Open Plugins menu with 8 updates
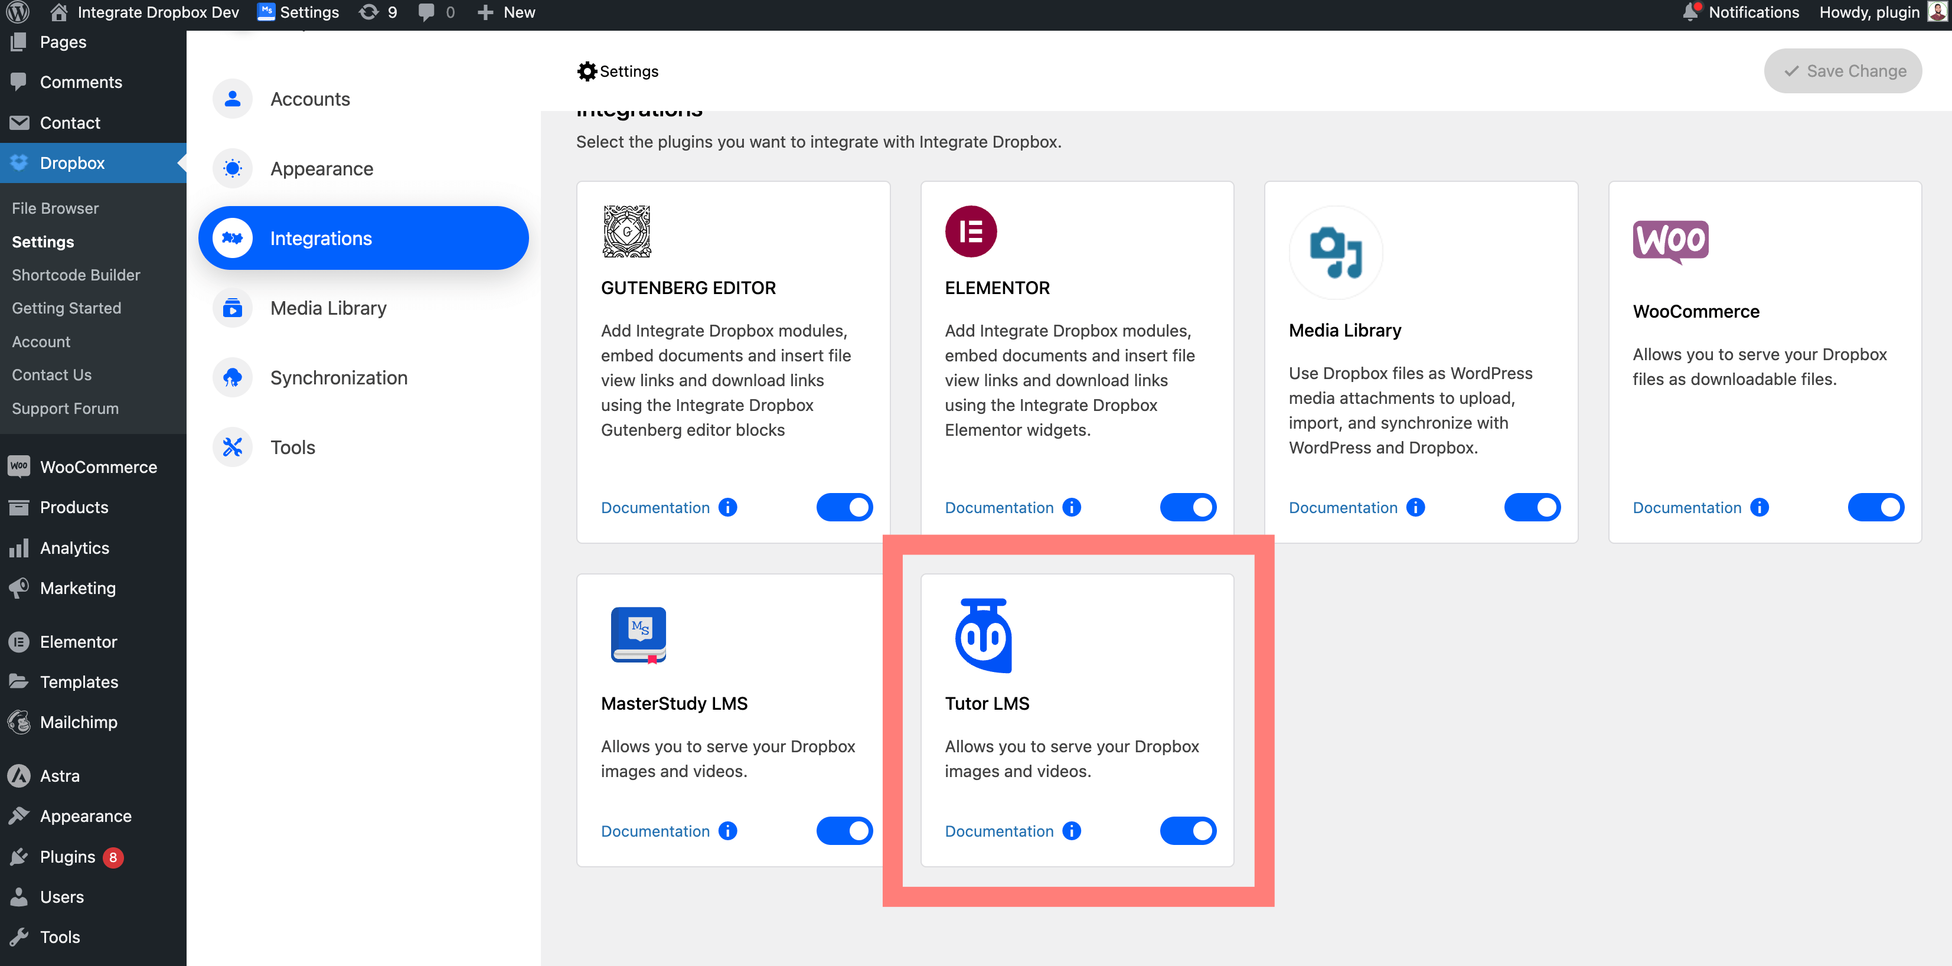The height and width of the screenshot is (966, 1952). 93,856
